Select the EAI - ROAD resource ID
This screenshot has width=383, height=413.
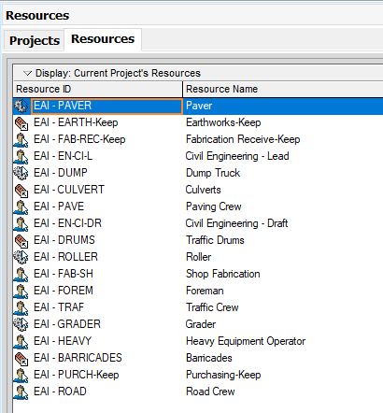60,392
